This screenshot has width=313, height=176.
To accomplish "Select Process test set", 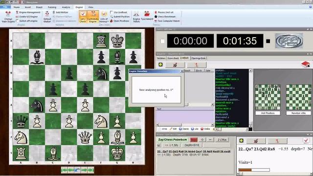I will (x=164, y=12).
